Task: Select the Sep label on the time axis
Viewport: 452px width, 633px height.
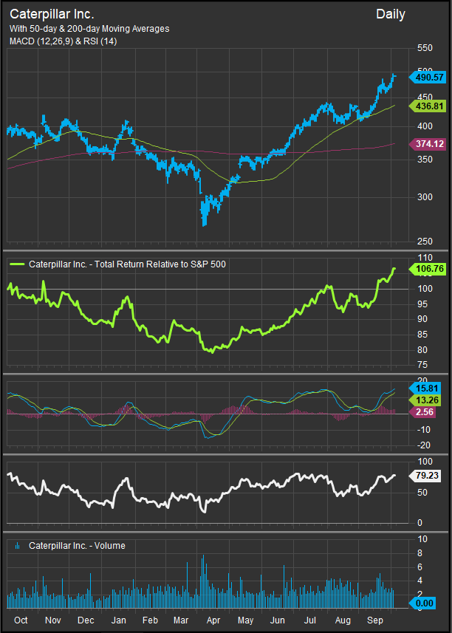Action: pyautogui.click(x=374, y=620)
